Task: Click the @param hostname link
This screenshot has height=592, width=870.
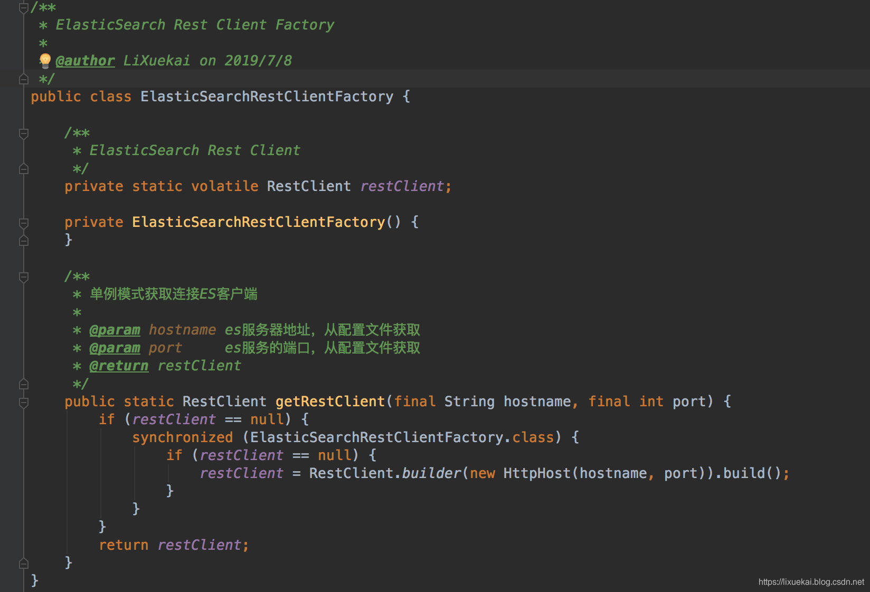Action: click(115, 329)
